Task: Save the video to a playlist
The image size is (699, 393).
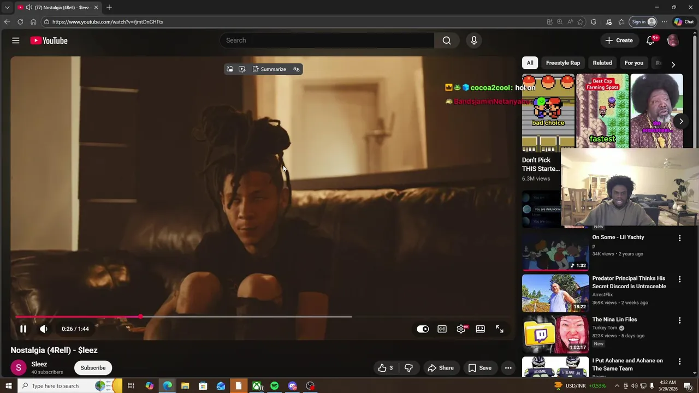Action: click(480, 368)
